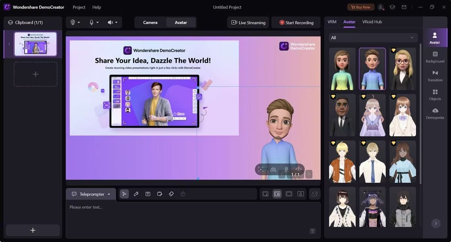The image size is (451, 242).
Task: Select the eraser tool
Action: click(171, 194)
